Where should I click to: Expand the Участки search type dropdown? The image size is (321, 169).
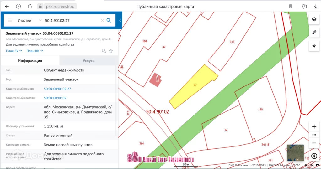tap(40, 20)
